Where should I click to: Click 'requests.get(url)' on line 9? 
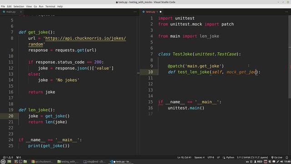(76, 50)
